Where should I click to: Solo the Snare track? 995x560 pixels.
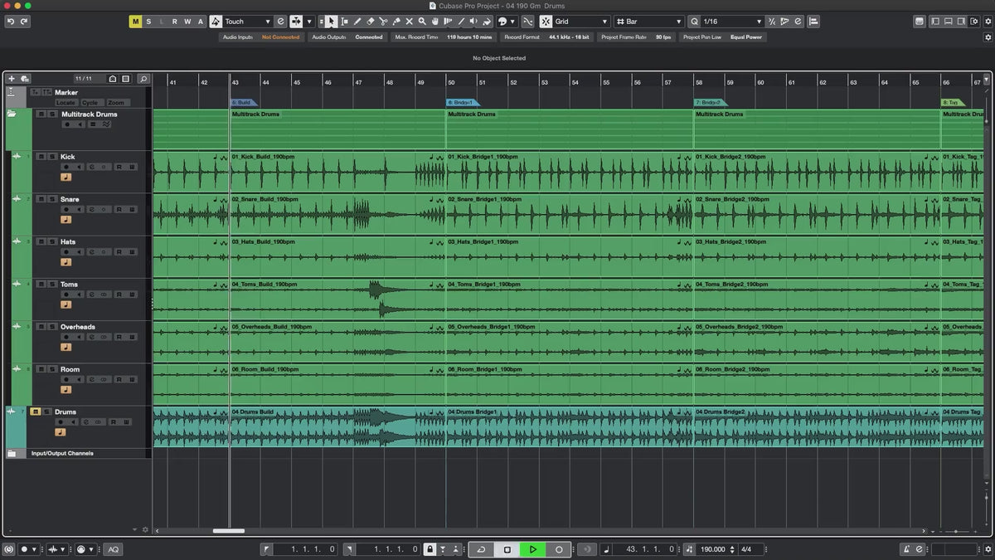51,199
